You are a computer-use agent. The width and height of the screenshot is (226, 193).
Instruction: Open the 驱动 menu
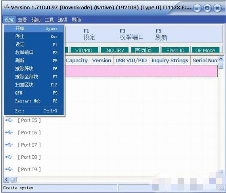pos(36,19)
